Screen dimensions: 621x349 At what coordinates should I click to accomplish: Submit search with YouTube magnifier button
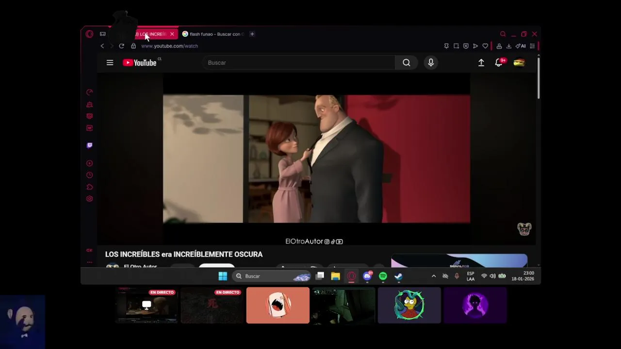[406, 63]
